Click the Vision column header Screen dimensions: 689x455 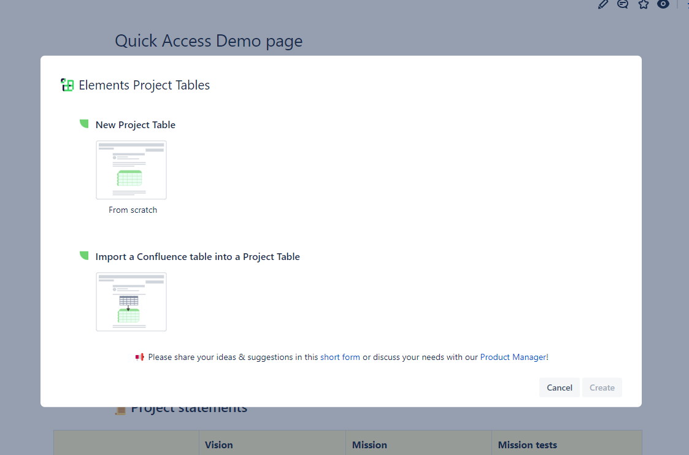point(219,445)
